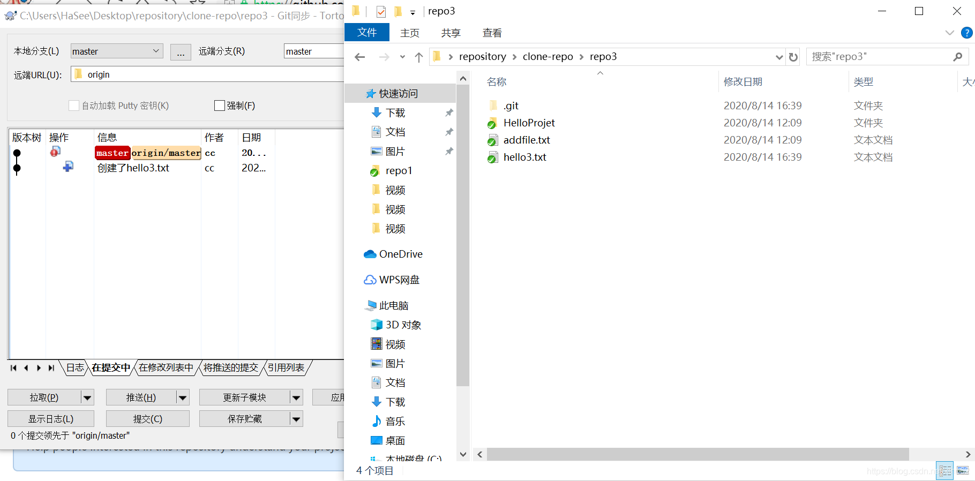Click 保存贮藏 button
Screen dimensions: 975x481
tap(245, 419)
